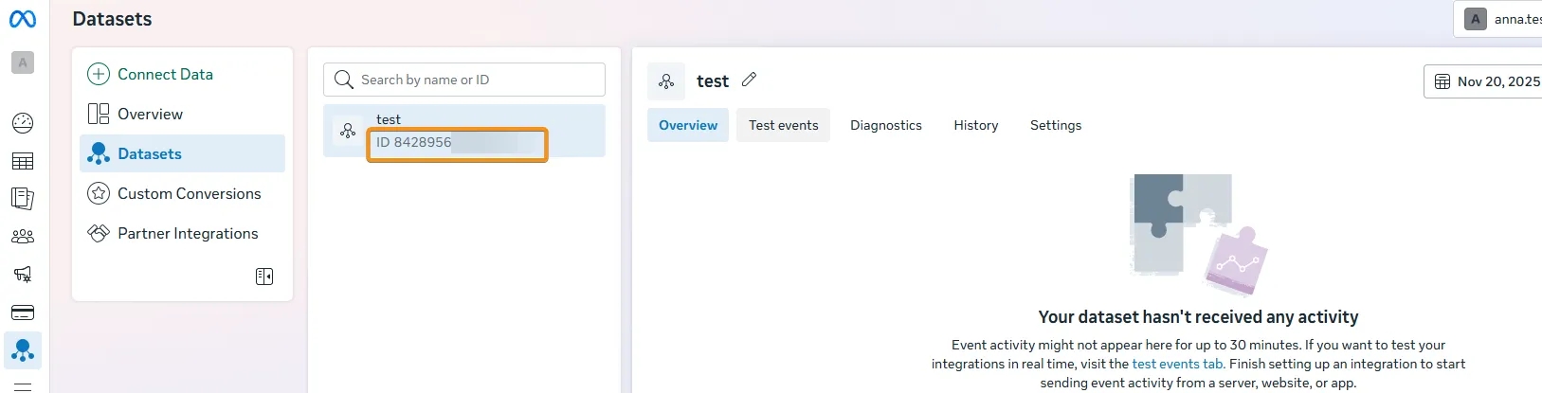This screenshot has height=393, width=1542.
Task: Select the Events Manager icon in left rail
Action: coord(23,350)
